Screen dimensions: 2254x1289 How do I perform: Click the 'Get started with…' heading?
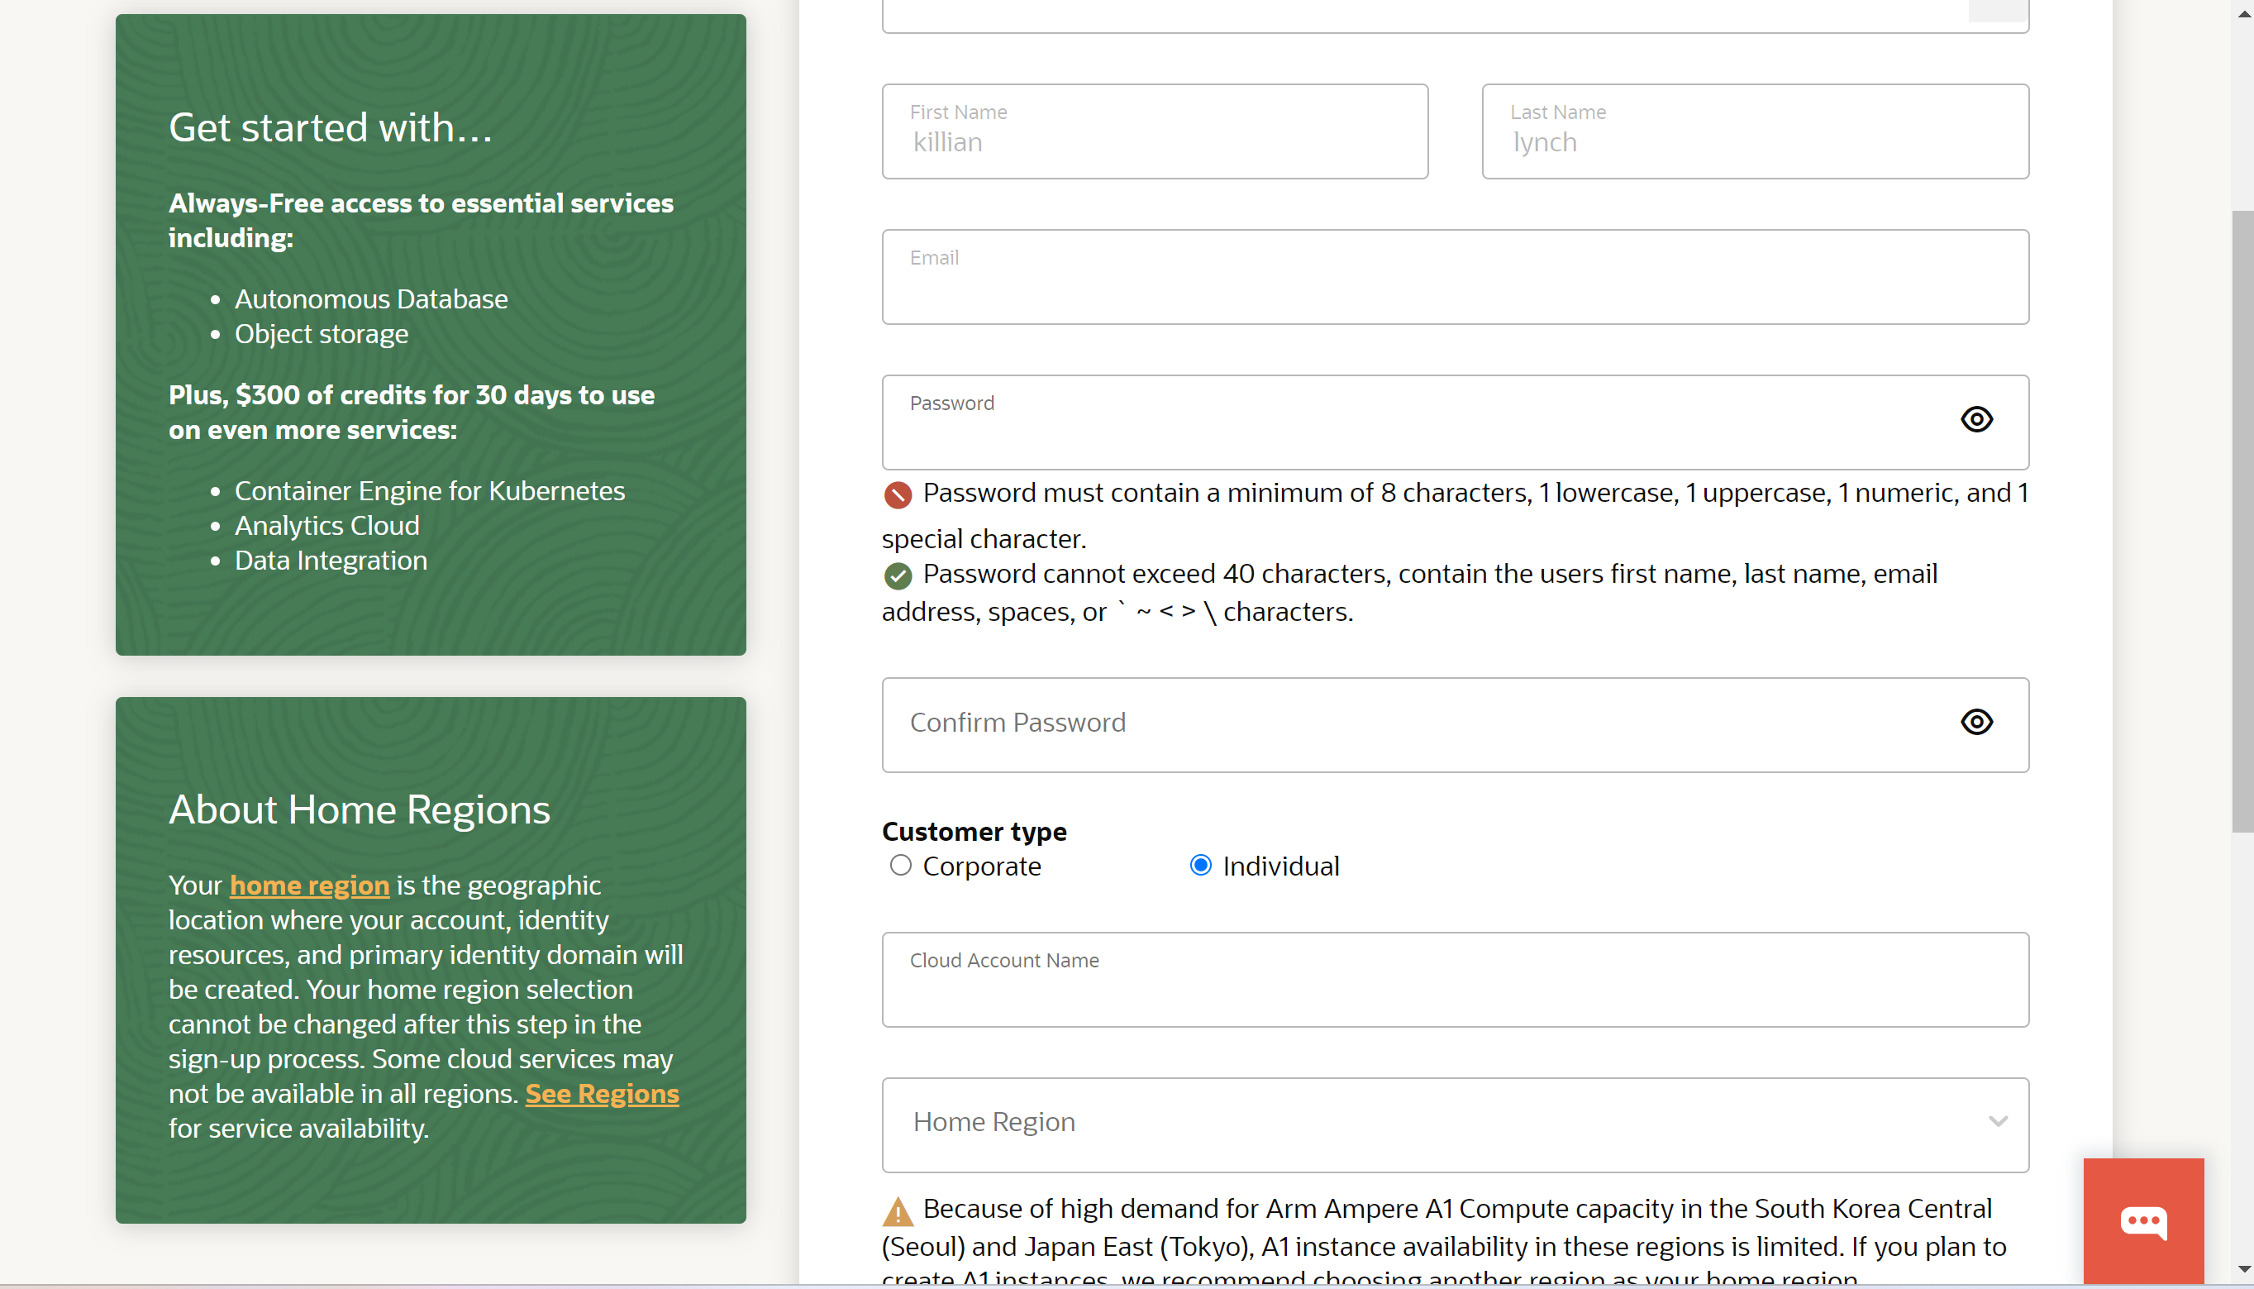coord(330,127)
